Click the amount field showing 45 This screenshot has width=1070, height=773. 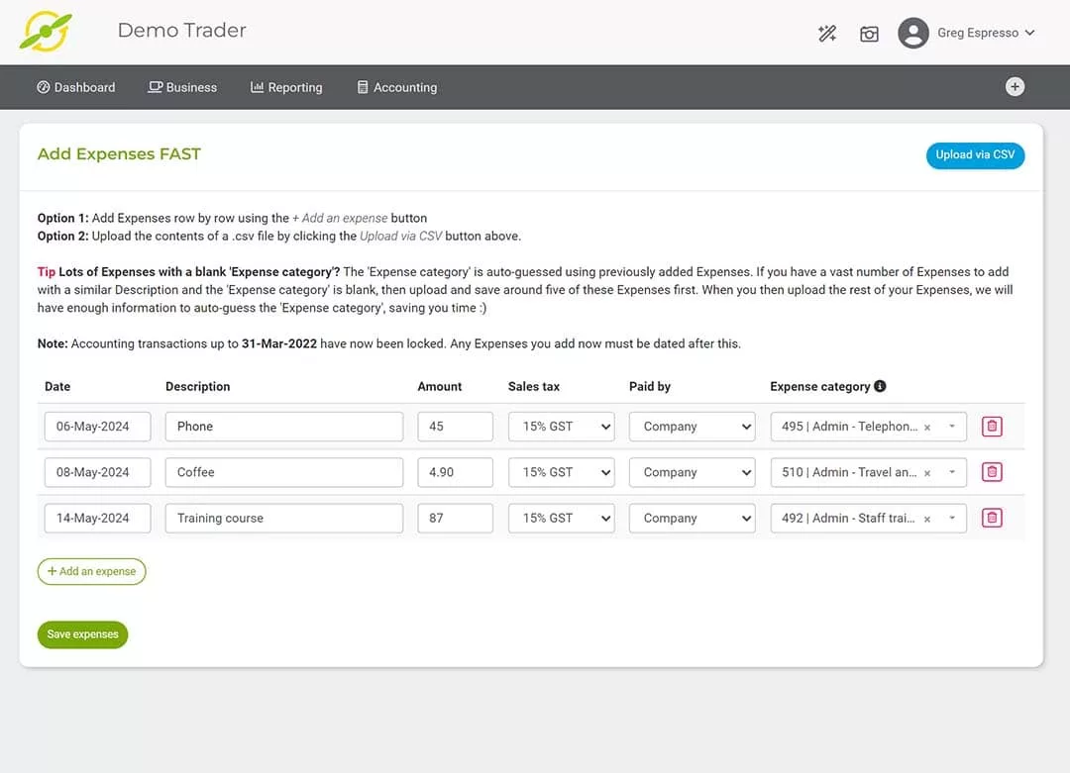tap(455, 427)
